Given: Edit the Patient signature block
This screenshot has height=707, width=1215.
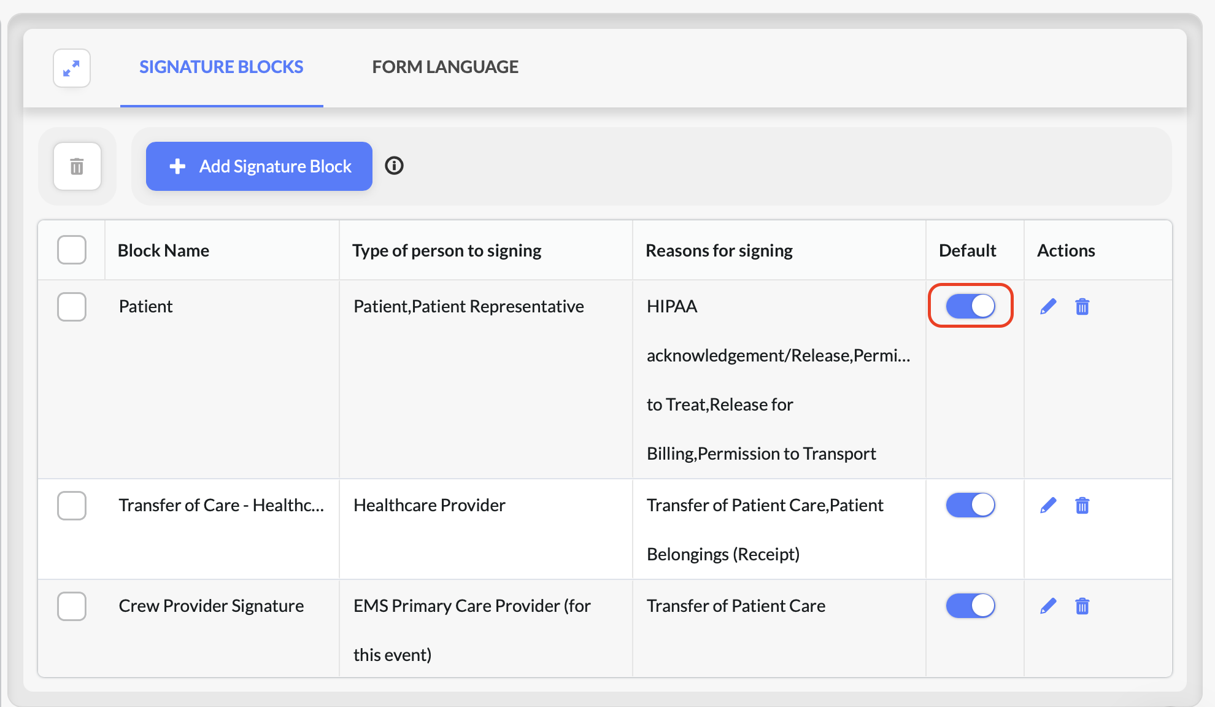Looking at the screenshot, I should click(1048, 306).
